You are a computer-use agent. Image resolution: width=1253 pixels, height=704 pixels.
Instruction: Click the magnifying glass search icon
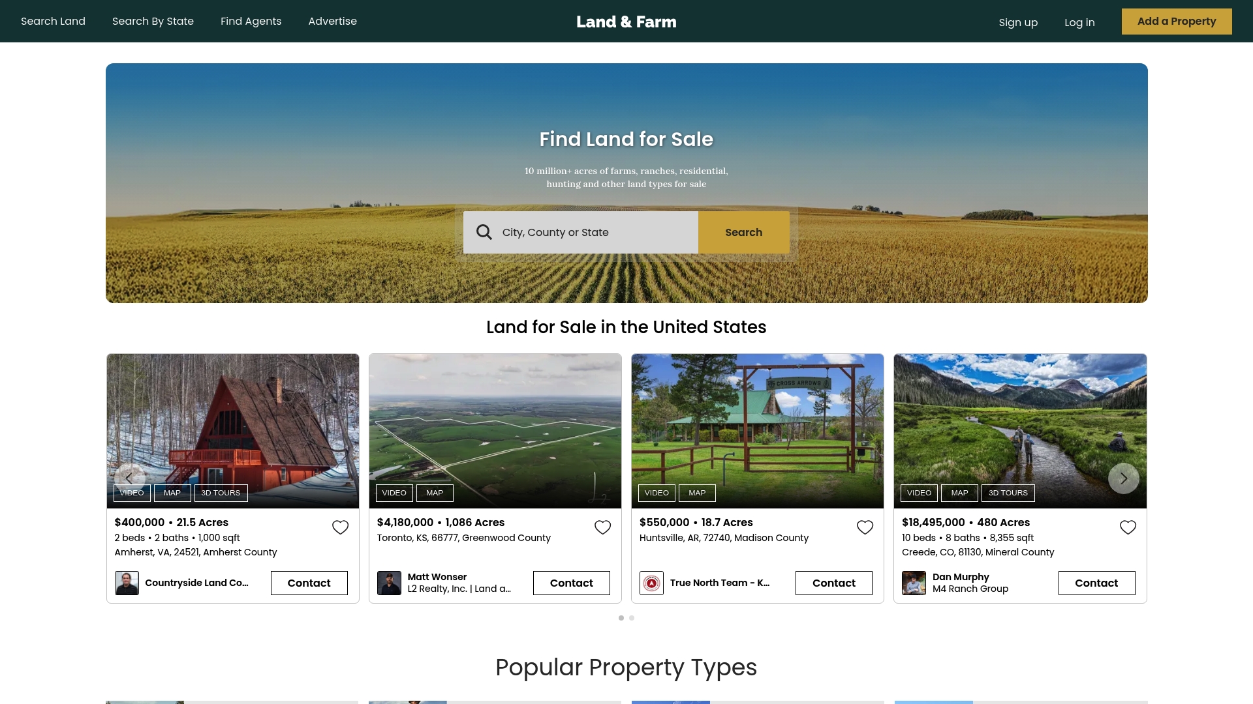pyautogui.click(x=484, y=232)
